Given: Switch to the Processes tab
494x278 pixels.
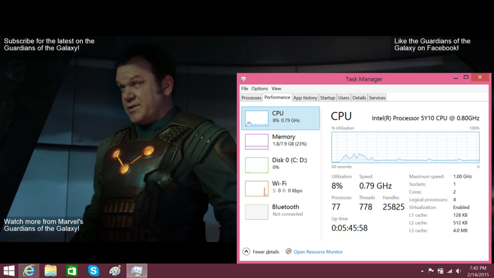Looking at the screenshot, I should click(x=251, y=98).
